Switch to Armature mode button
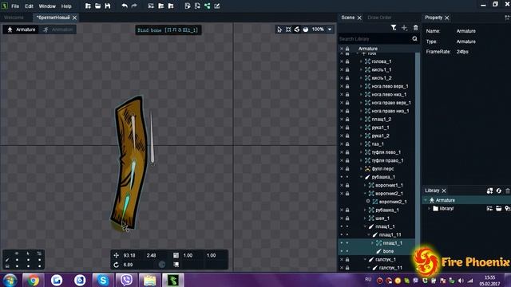 pyautogui.click(x=22, y=29)
